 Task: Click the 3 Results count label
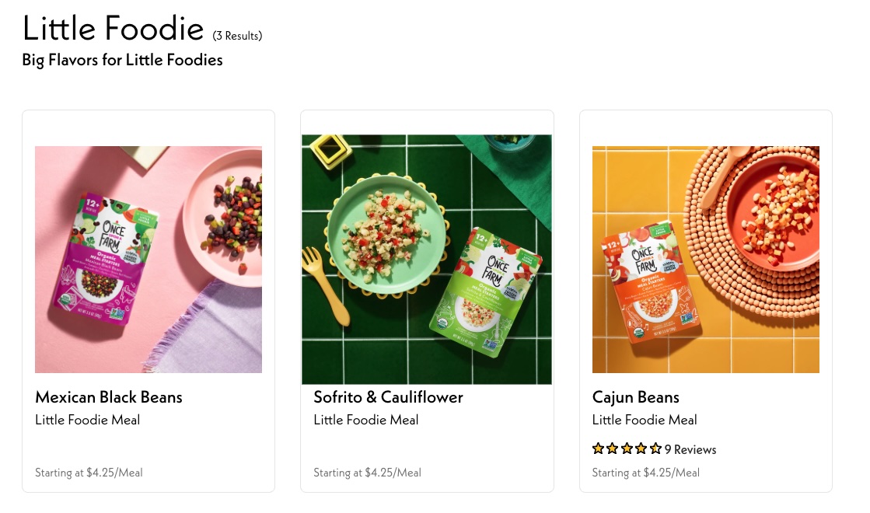(x=237, y=36)
